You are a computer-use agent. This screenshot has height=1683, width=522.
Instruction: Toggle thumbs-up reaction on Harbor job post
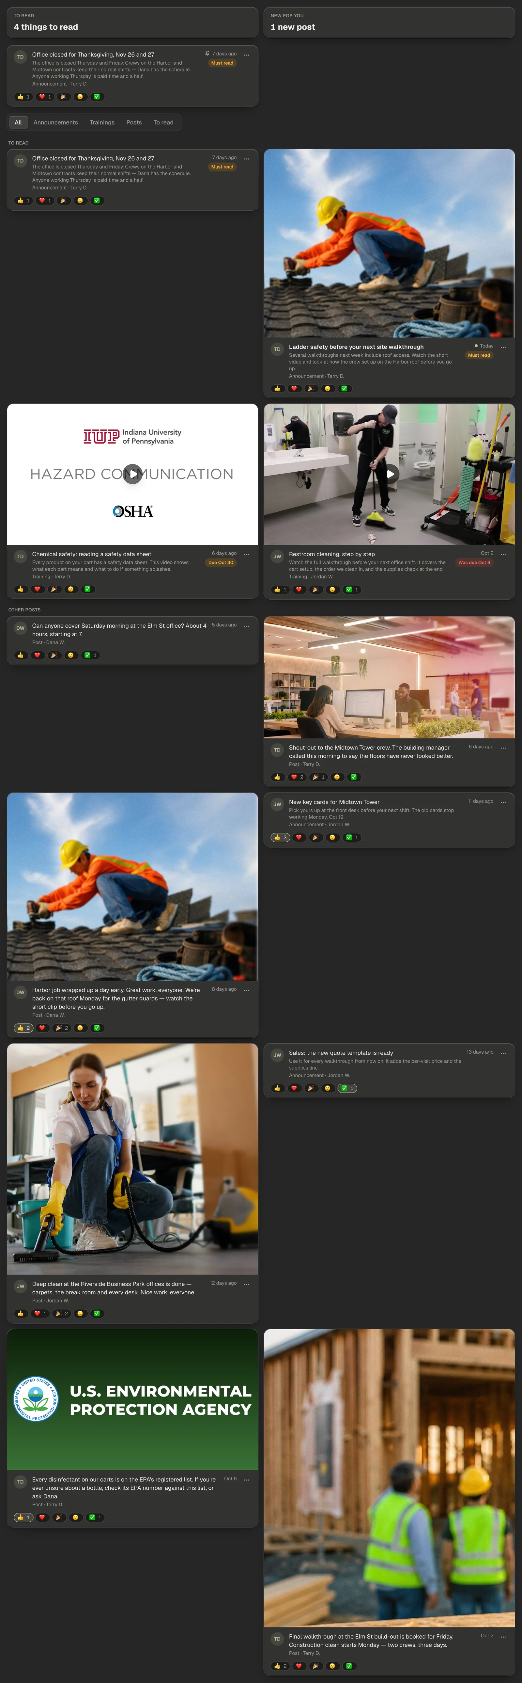23,1028
